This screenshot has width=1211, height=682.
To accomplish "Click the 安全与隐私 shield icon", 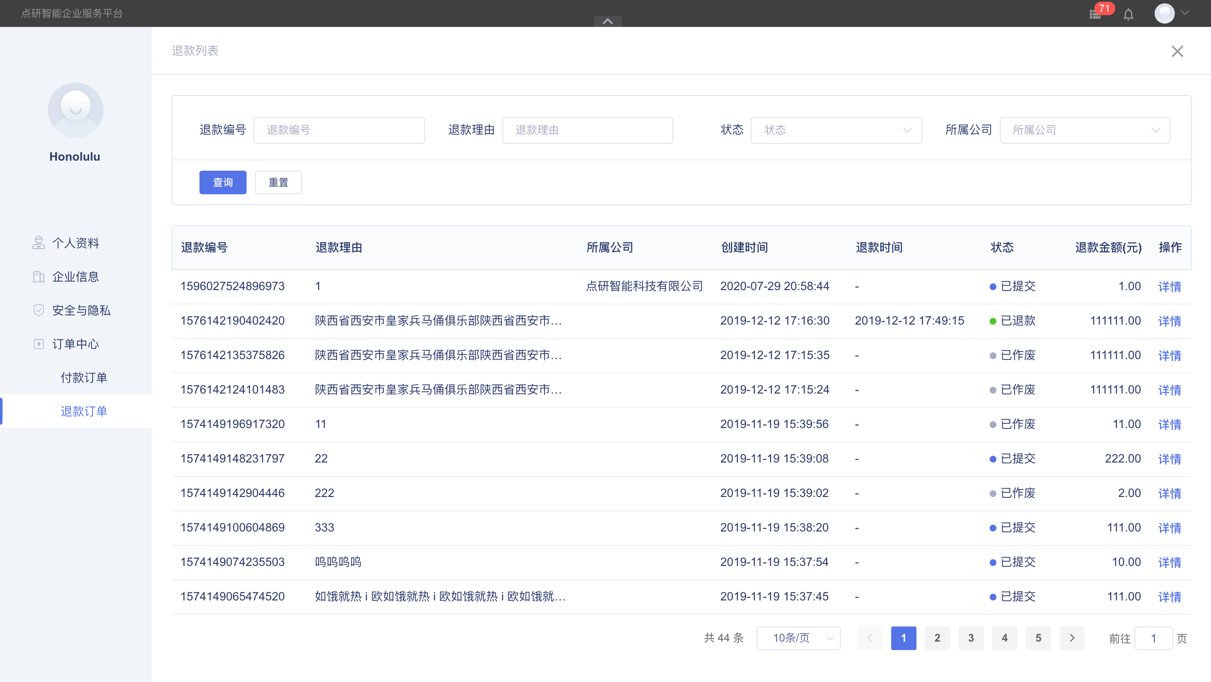I will pyautogui.click(x=39, y=310).
